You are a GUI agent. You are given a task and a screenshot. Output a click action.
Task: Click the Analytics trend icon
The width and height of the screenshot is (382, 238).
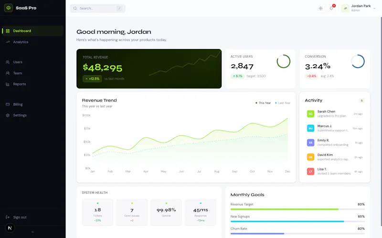point(8,42)
